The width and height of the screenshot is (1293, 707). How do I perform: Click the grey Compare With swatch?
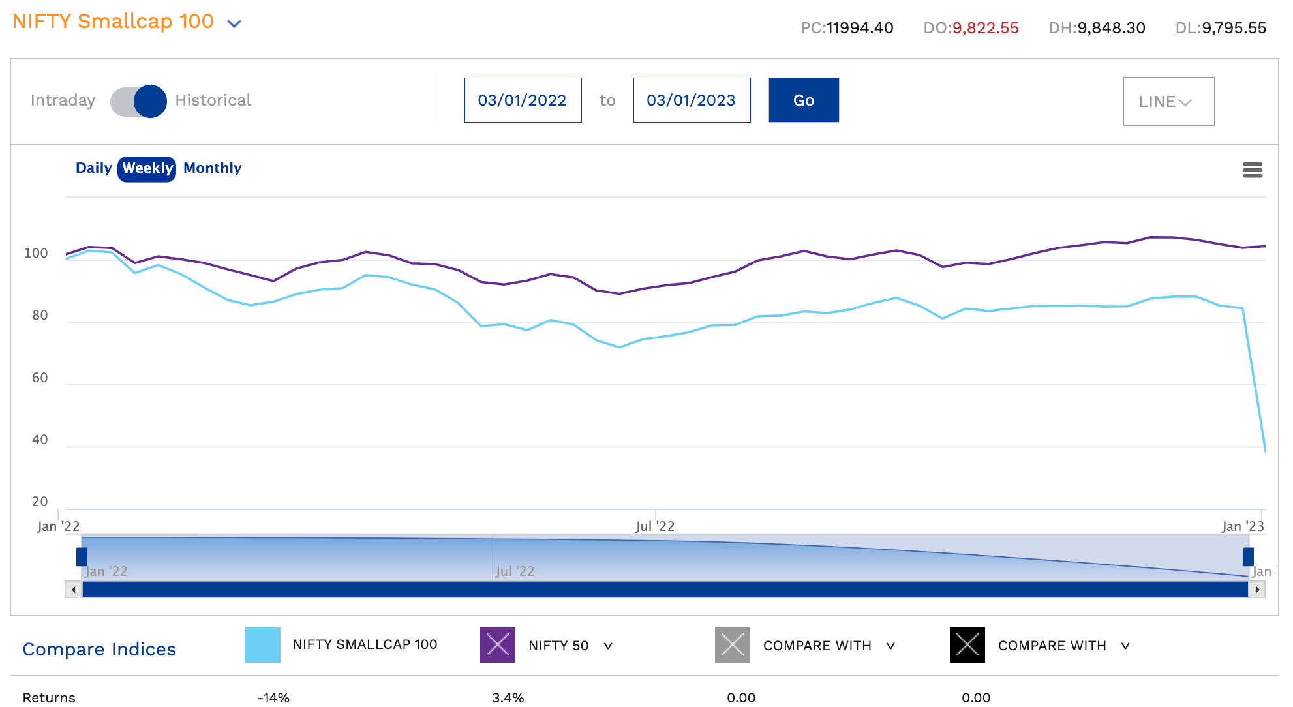[x=733, y=645]
